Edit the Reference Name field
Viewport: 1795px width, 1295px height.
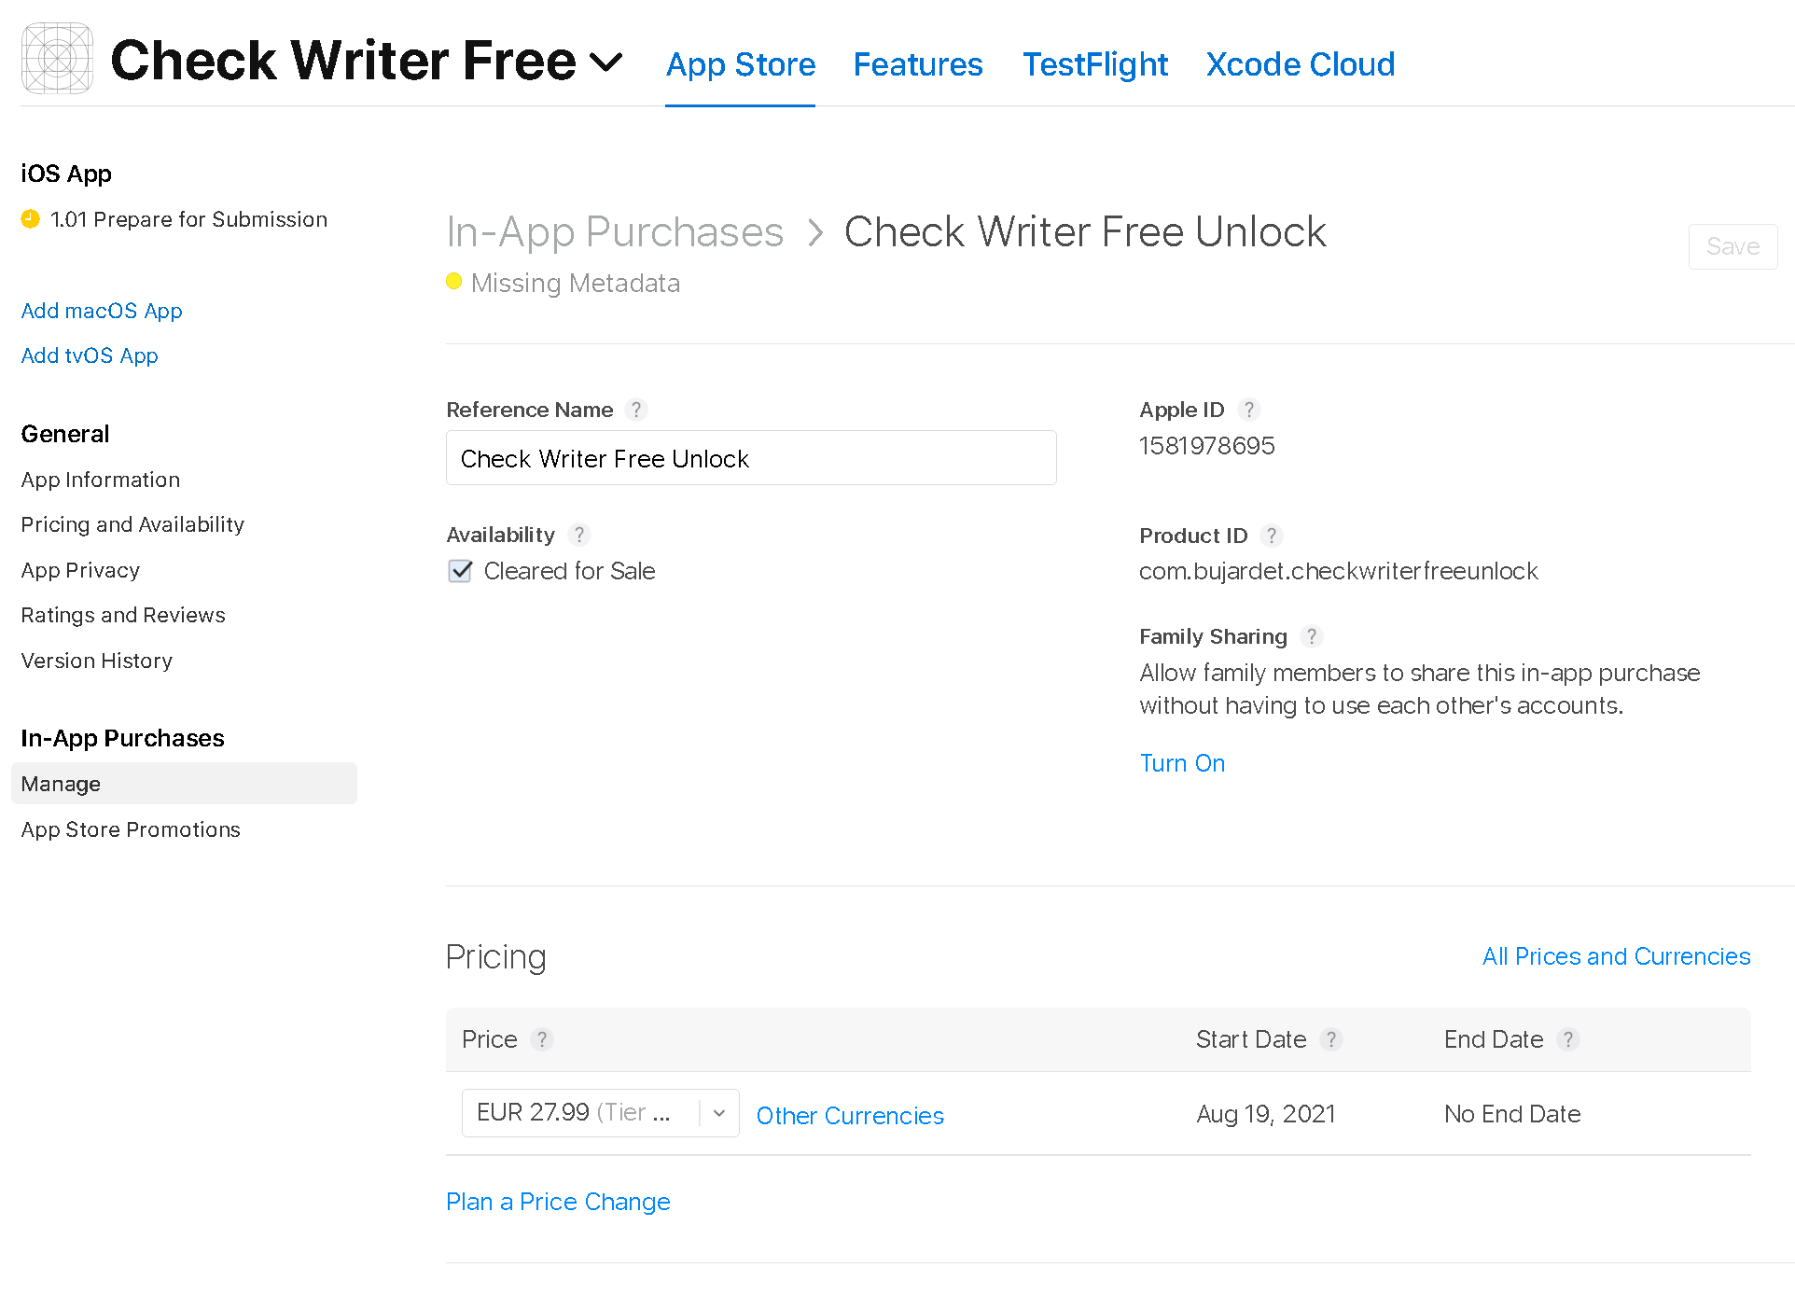(751, 458)
